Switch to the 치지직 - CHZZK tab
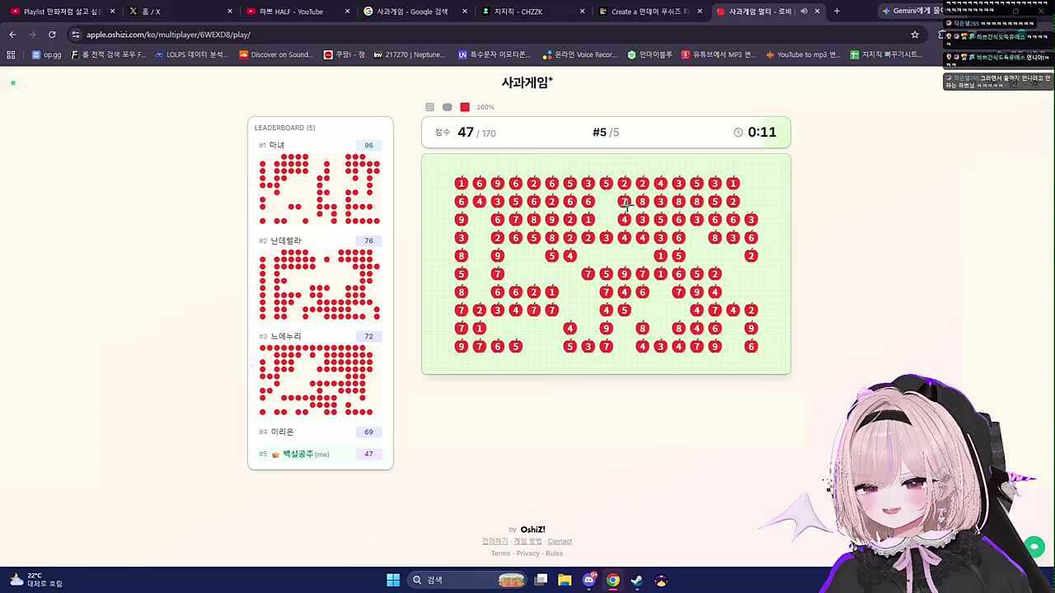Screen dimensions: 1055x593 click(x=532, y=12)
